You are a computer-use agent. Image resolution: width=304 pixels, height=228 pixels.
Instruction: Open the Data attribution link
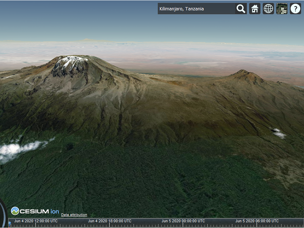(x=74, y=215)
